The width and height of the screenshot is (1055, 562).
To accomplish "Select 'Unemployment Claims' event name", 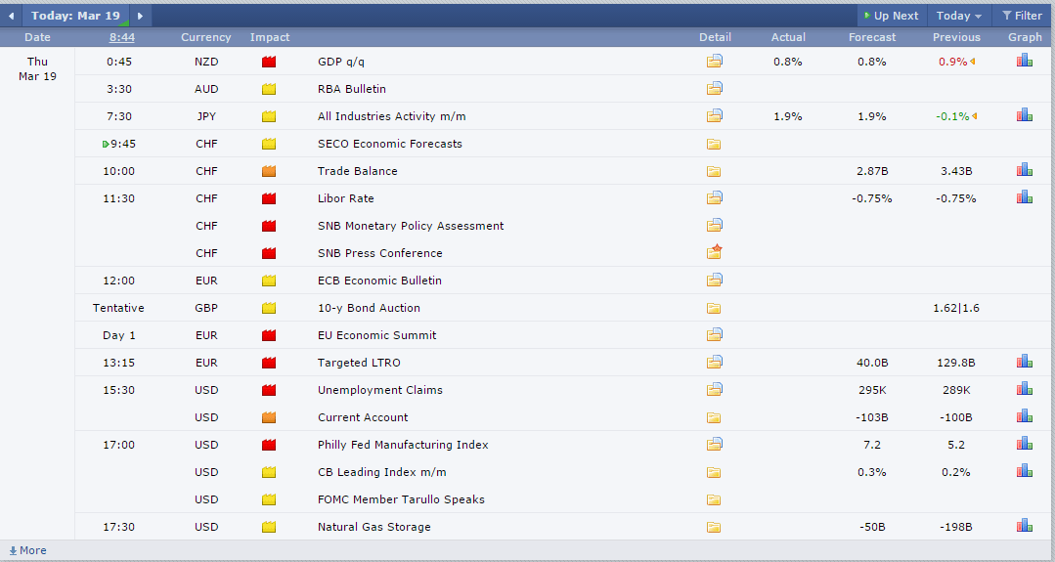I will click(380, 390).
